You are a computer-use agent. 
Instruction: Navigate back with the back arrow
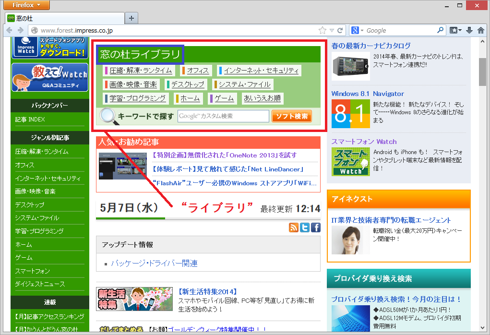click(x=9, y=30)
